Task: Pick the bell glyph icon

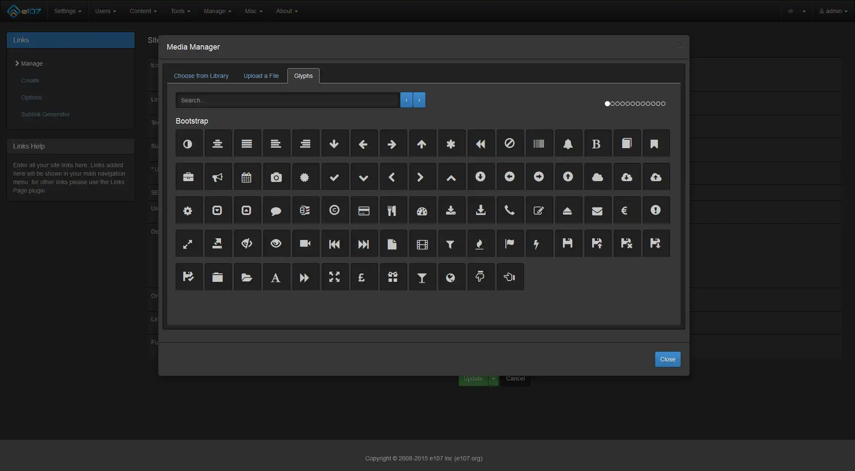Action: pos(568,143)
